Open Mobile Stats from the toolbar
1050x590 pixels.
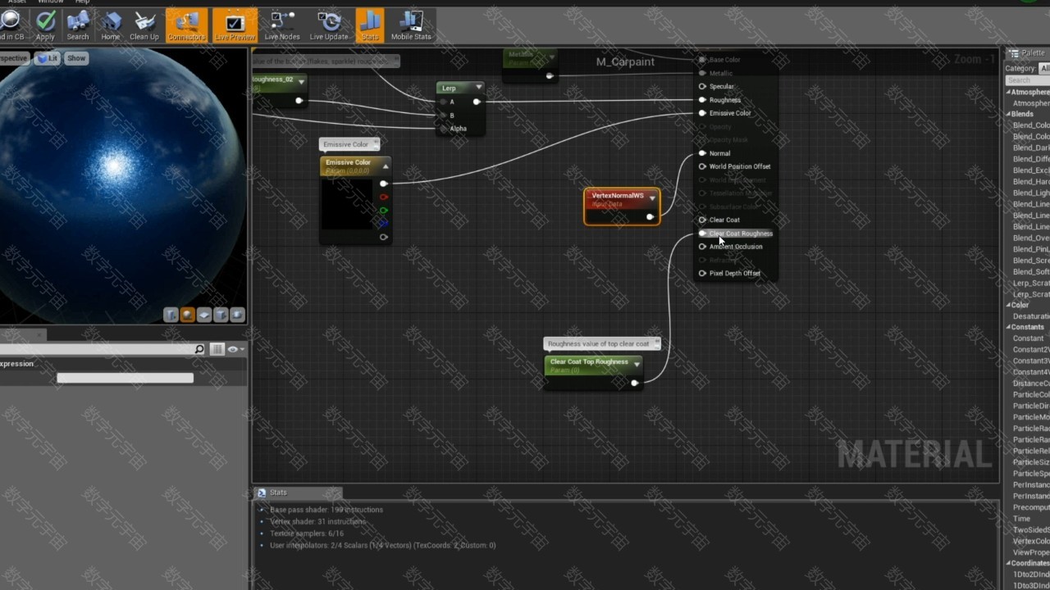pos(411,25)
